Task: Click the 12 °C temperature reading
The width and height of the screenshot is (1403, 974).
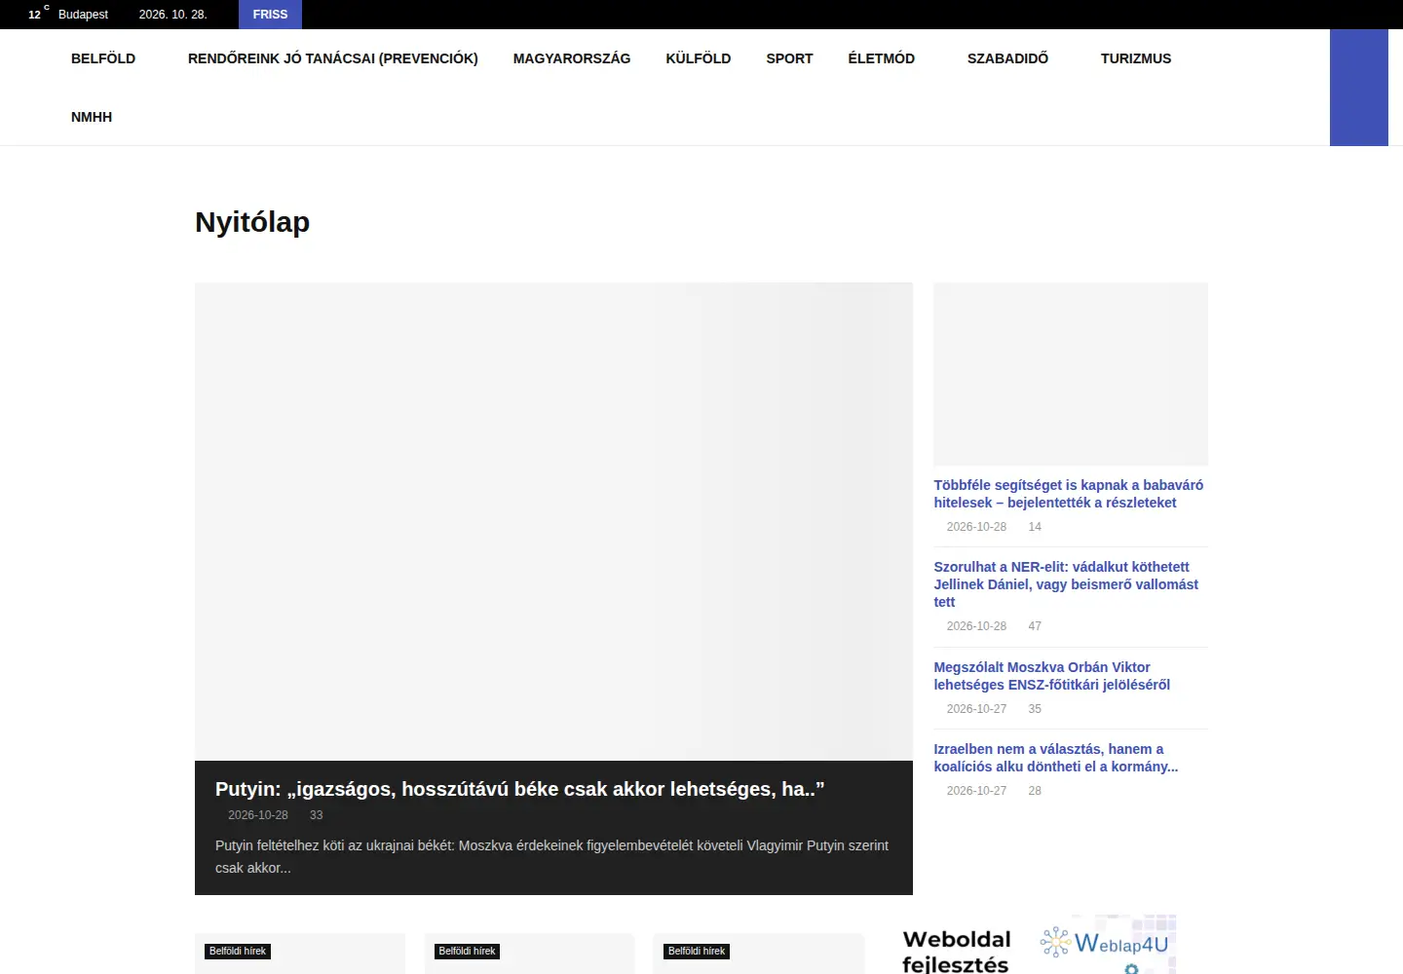Action: pyautogui.click(x=38, y=14)
